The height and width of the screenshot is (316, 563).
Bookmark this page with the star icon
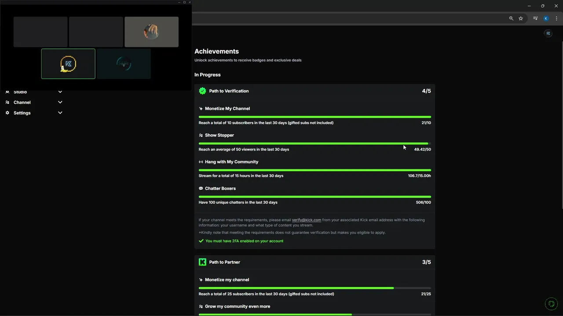click(x=521, y=18)
